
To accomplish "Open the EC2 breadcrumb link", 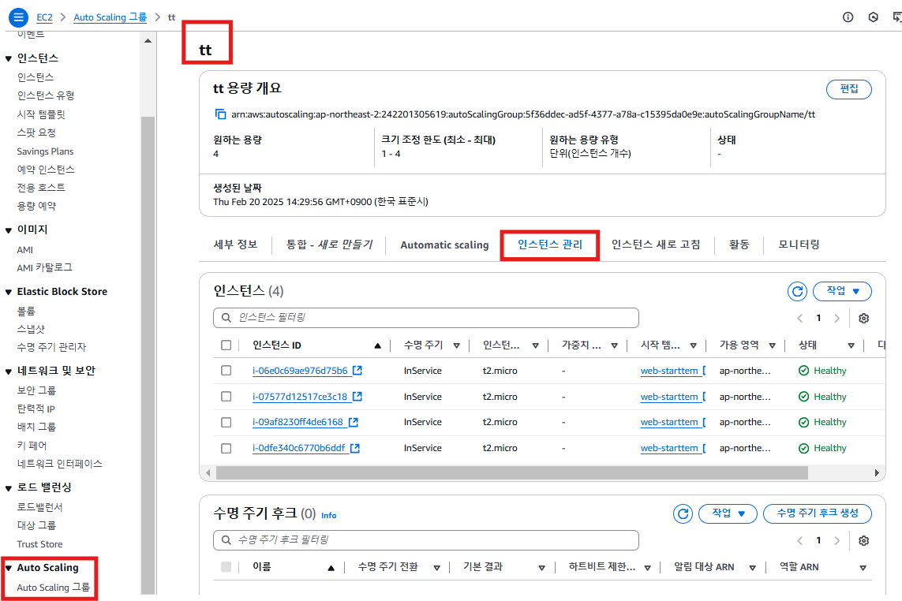I will tap(44, 17).
